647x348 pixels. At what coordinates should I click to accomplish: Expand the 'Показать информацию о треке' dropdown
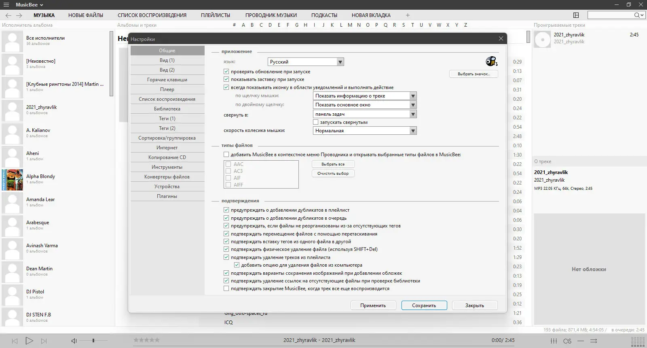pyautogui.click(x=412, y=96)
